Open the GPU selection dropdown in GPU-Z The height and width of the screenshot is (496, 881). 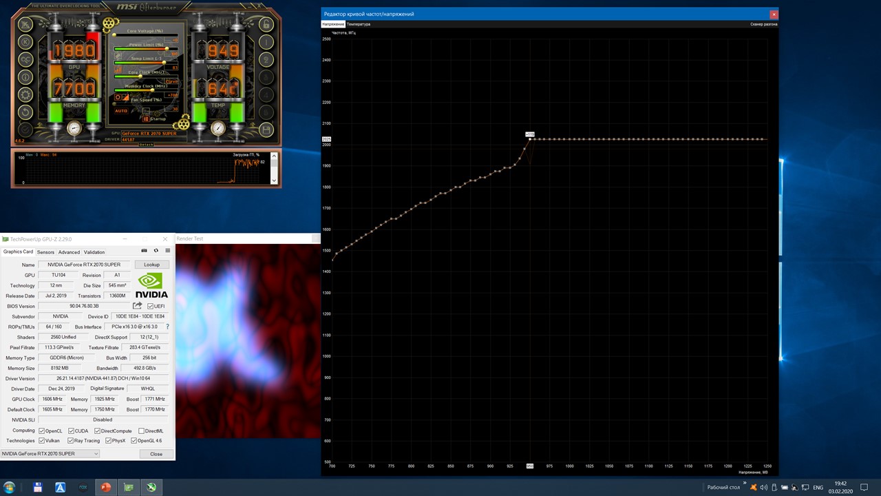click(50, 454)
